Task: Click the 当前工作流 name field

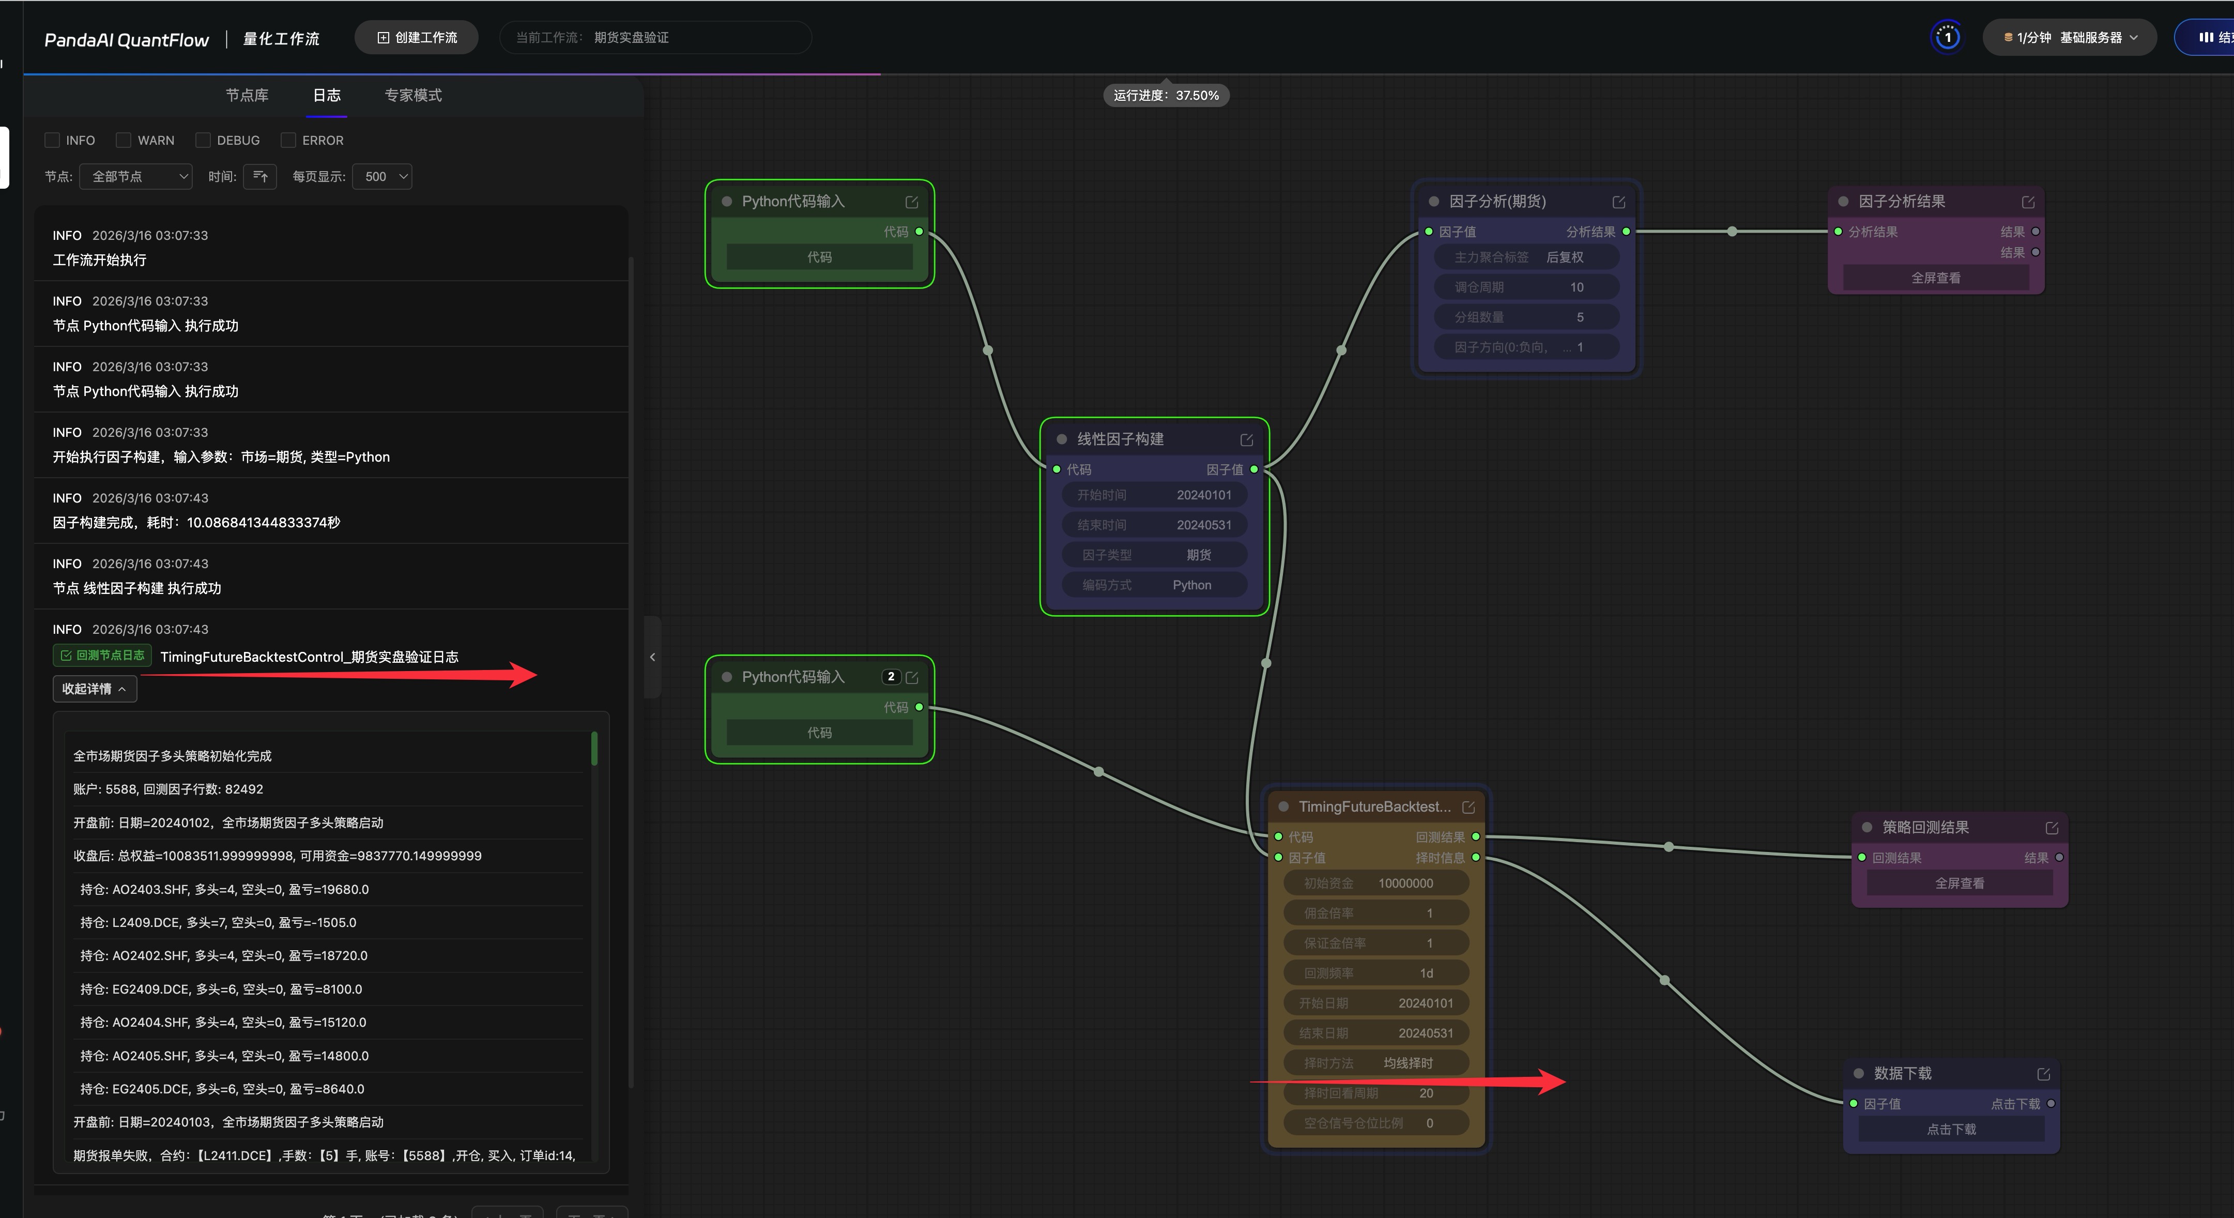Action: click(655, 37)
